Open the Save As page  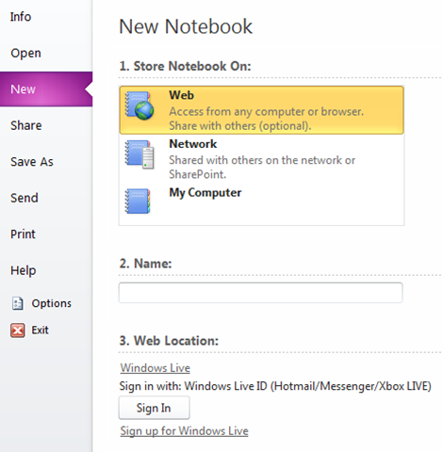(x=32, y=162)
